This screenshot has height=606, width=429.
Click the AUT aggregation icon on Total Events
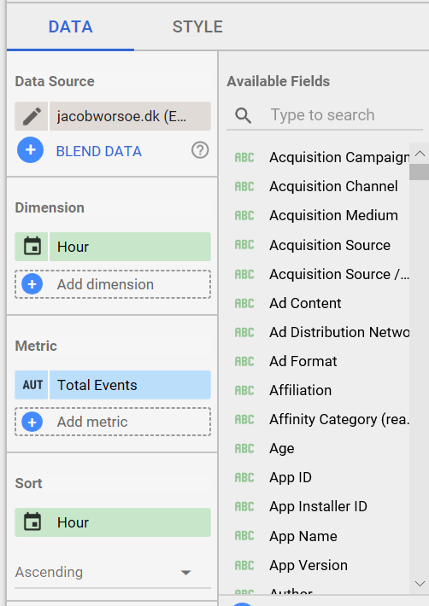click(x=32, y=385)
